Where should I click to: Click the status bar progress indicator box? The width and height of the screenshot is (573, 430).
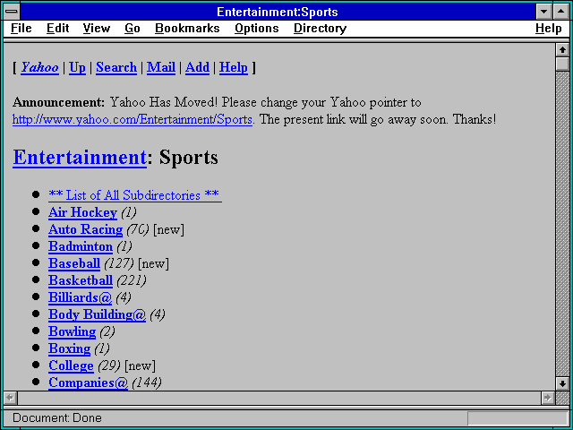coord(517,418)
